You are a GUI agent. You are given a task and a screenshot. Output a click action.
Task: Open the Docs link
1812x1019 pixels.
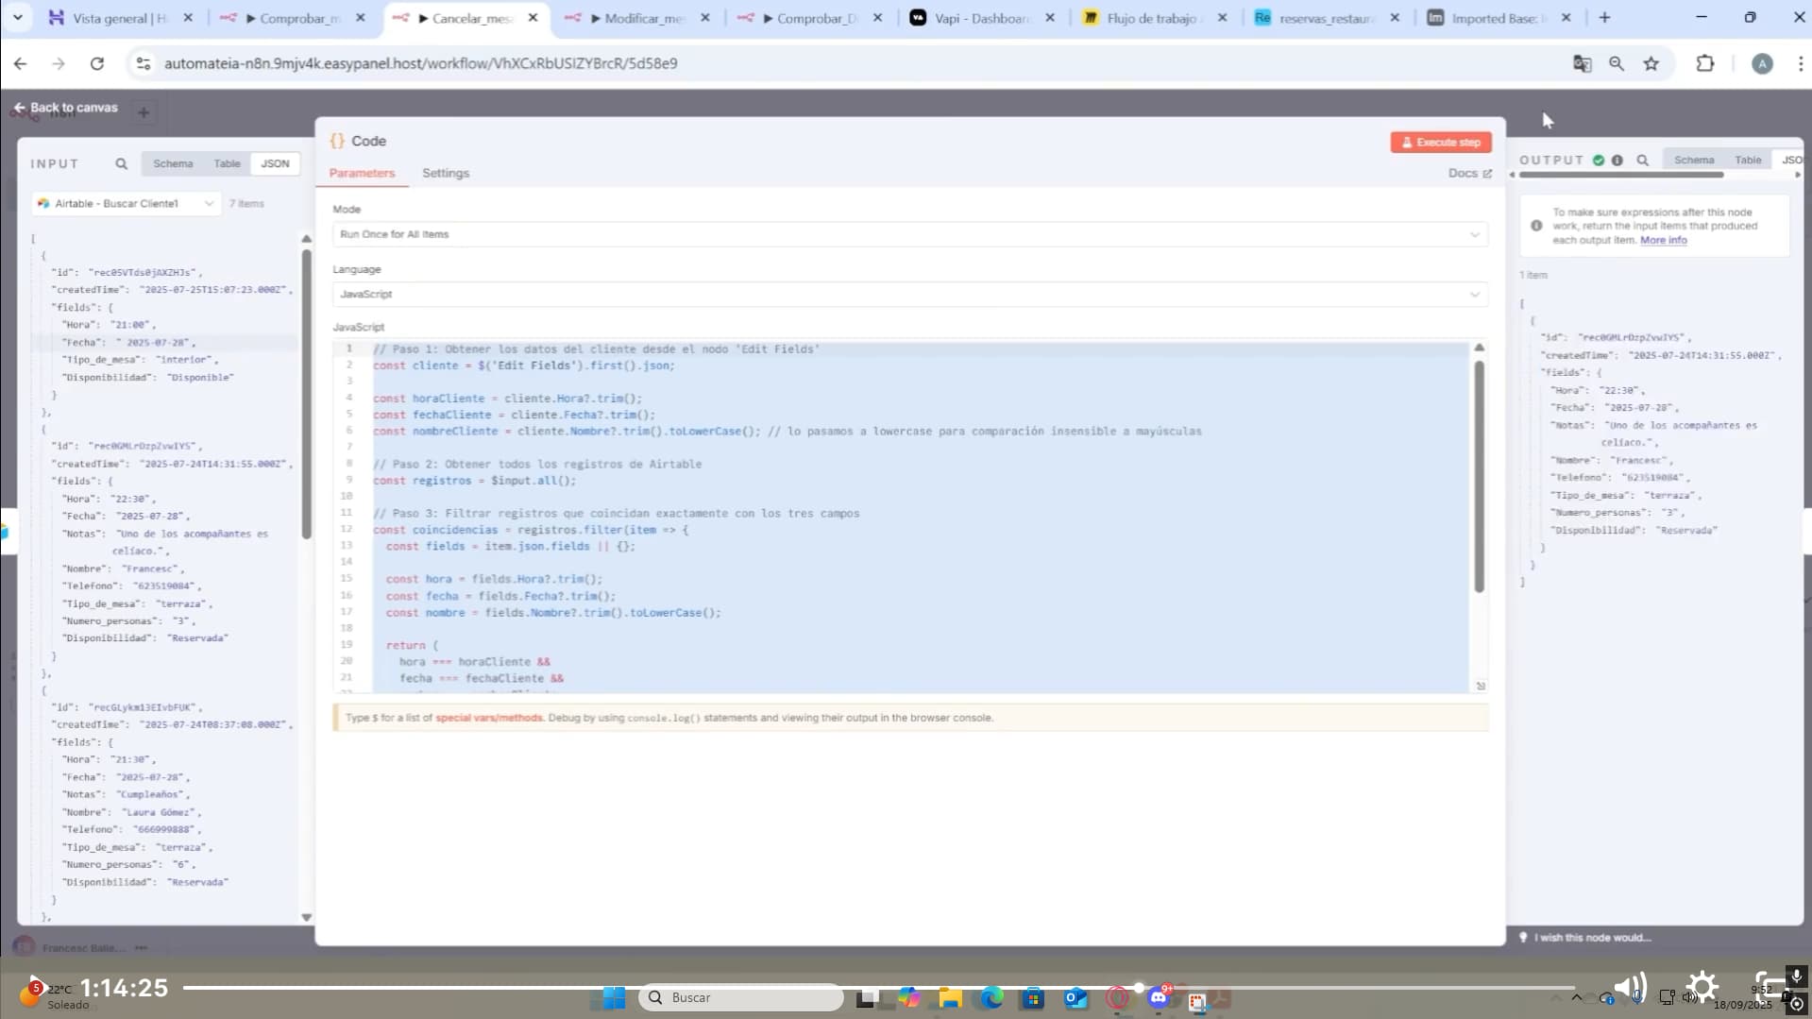coord(1470,173)
